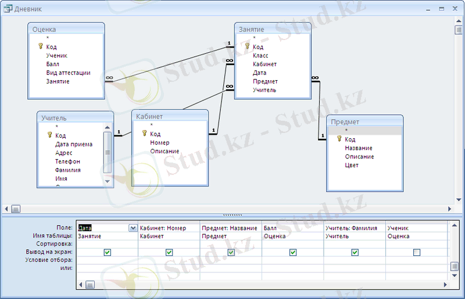Select the Учитель table title bar
This screenshot has width=465, height=299.
coord(76,118)
